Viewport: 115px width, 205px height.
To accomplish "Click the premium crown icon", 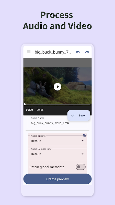I will pyautogui.click(x=85, y=135).
